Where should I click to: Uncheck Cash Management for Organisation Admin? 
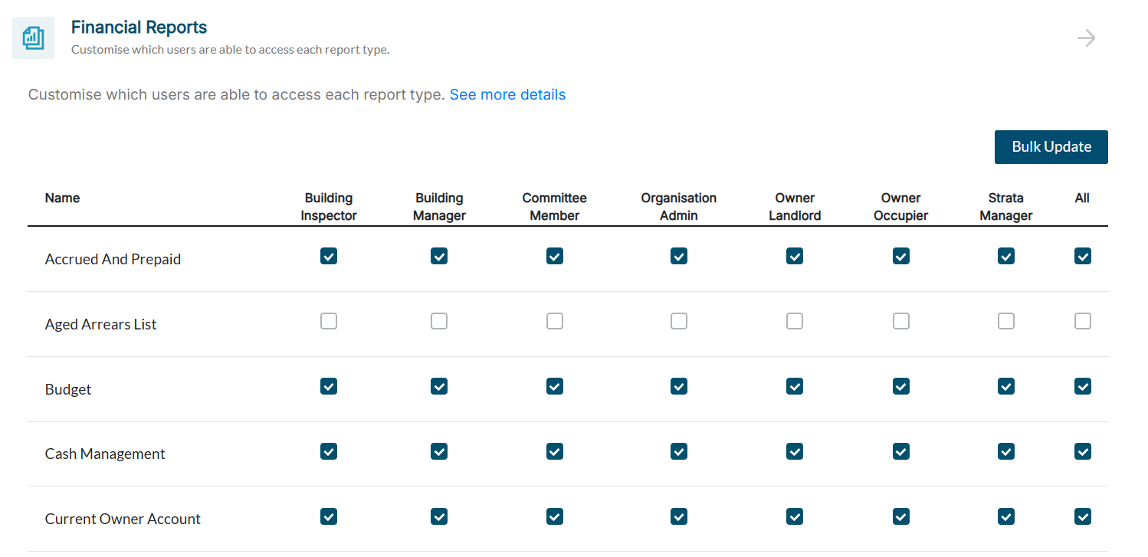(679, 451)
